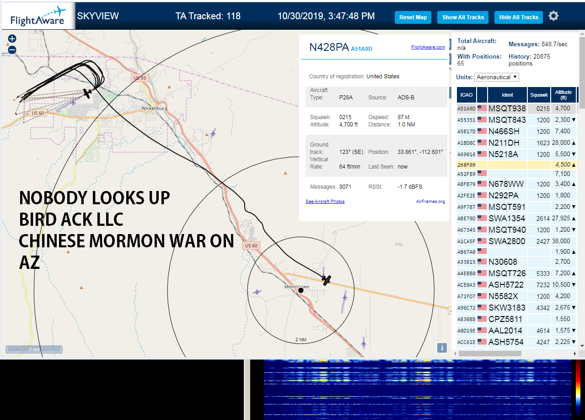
Task: Click the spectrum waterfall display
Action: (x=418, y=390)
